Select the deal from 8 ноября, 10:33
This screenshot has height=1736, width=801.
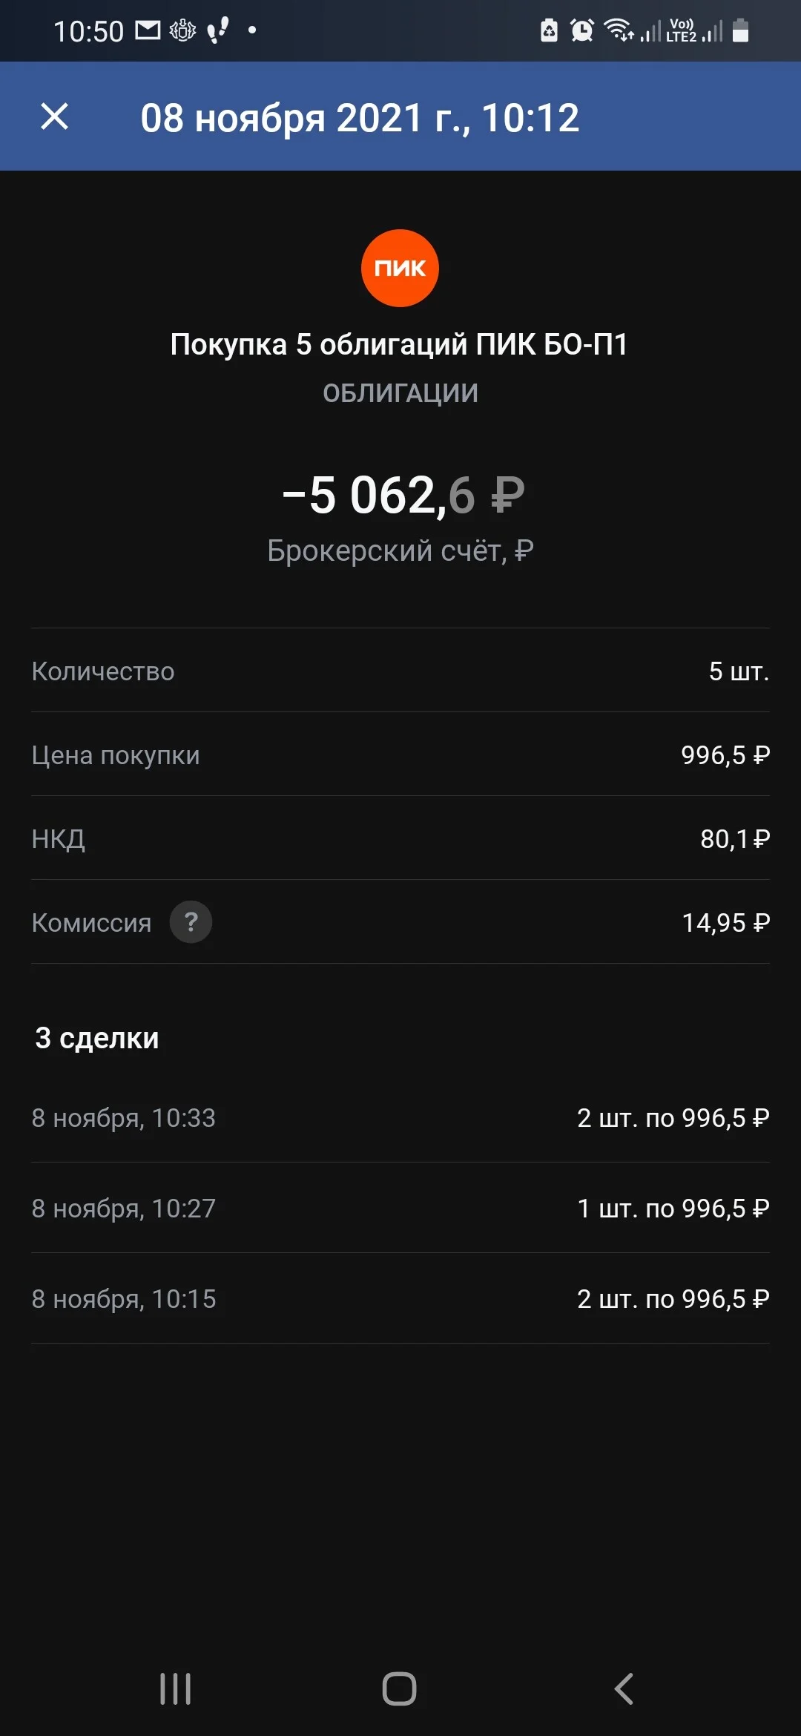point(400,1117)
